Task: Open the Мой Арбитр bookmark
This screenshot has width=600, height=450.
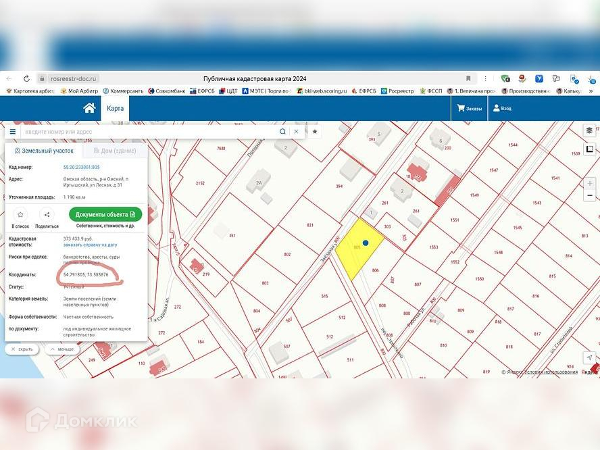Action: [79, 91]
